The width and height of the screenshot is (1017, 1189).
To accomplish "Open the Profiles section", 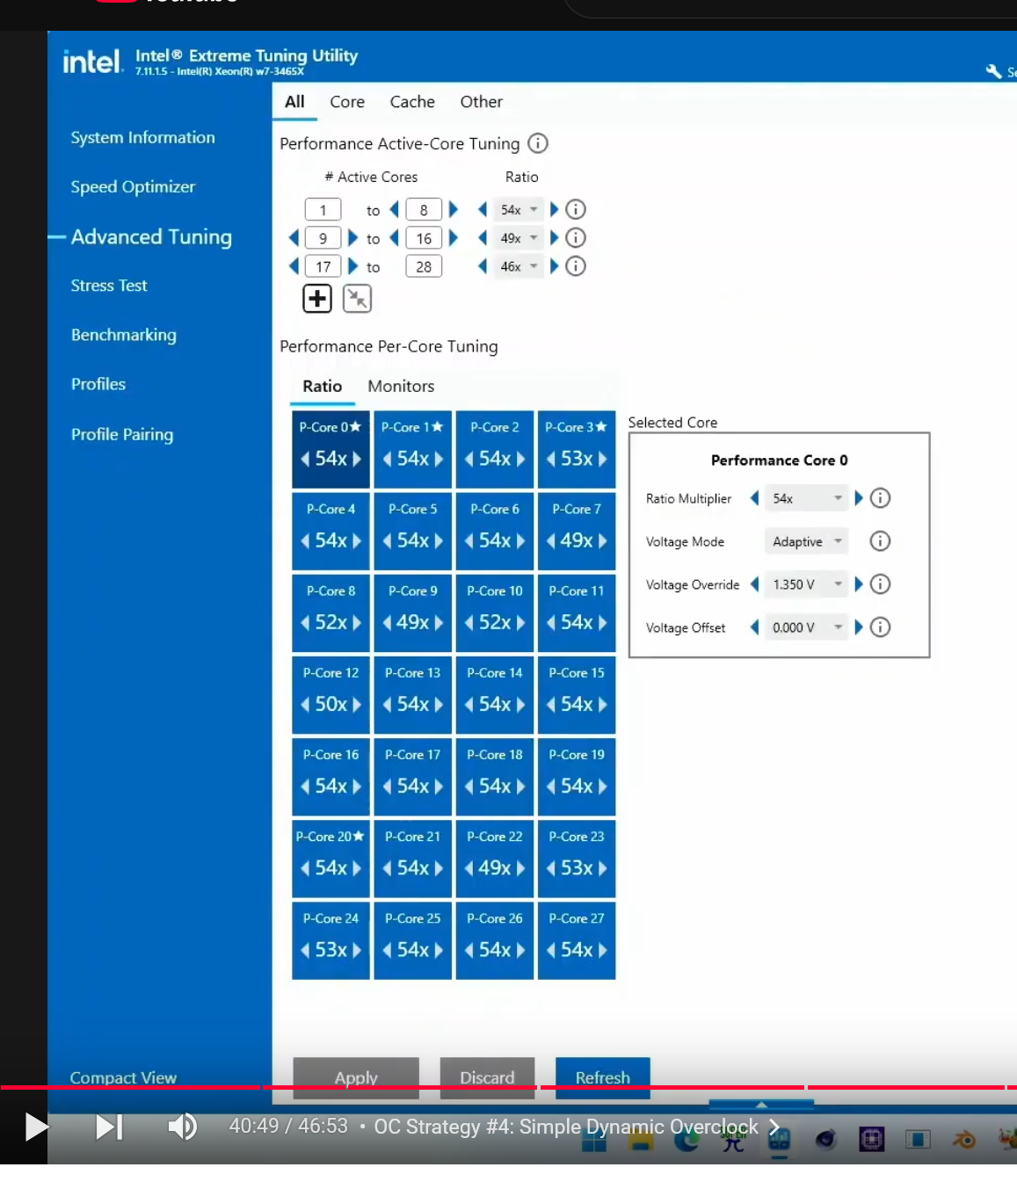I will 98,384.
